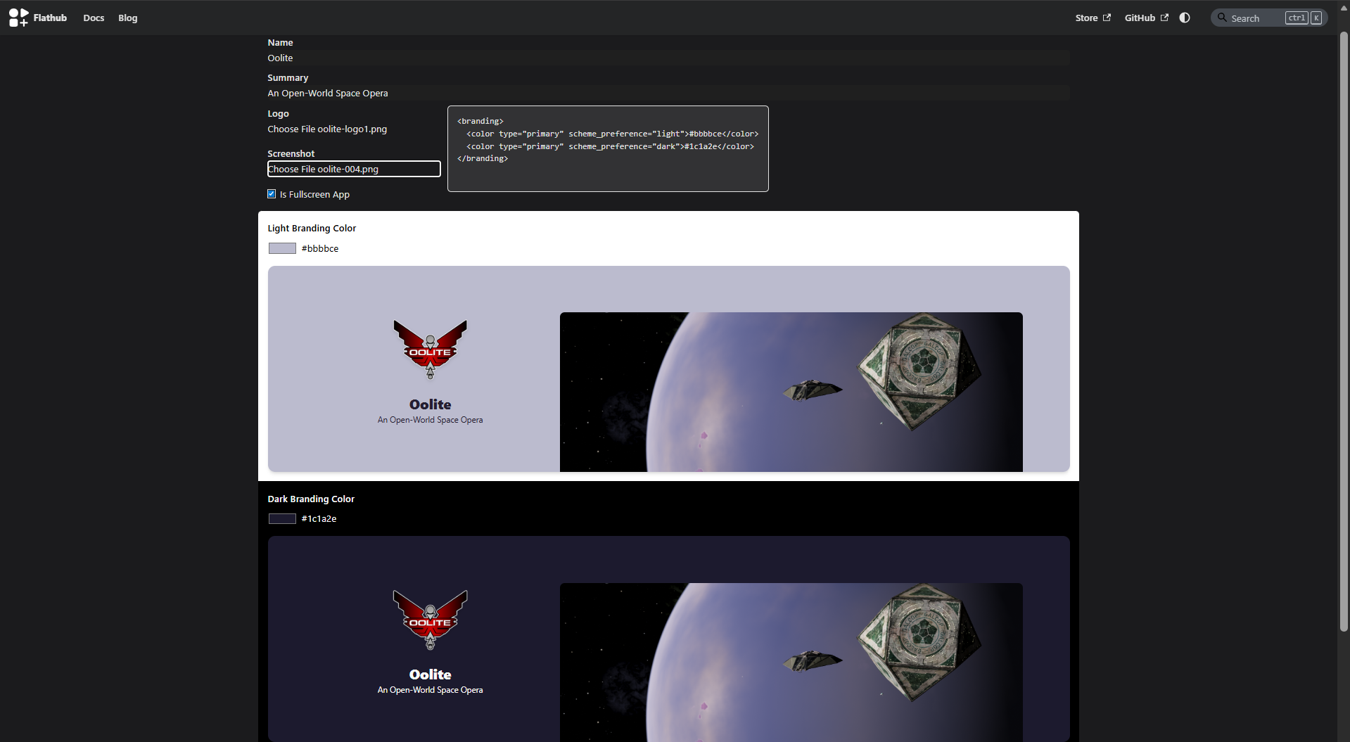The width and height of the screenshot is (1350, 742).
Task: Click the Light Branding Color heading
Action: [x=312, y=229]
